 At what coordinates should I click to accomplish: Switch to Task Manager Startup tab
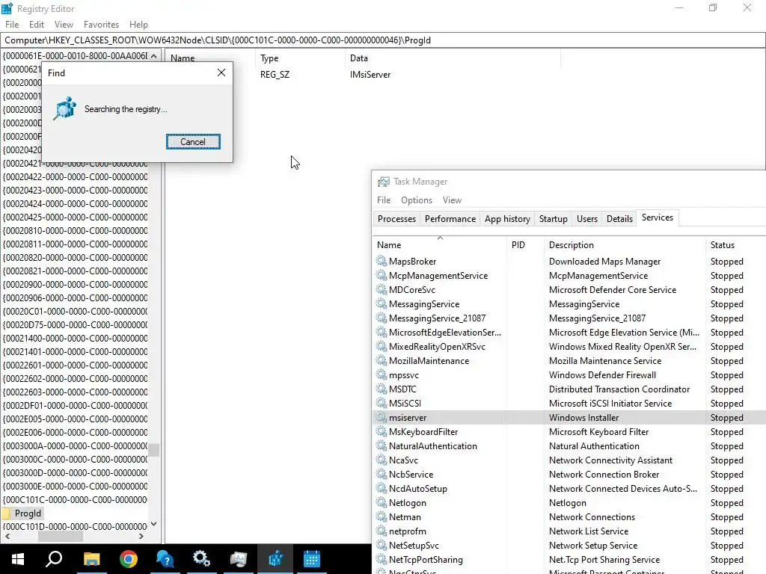point(553,219)
